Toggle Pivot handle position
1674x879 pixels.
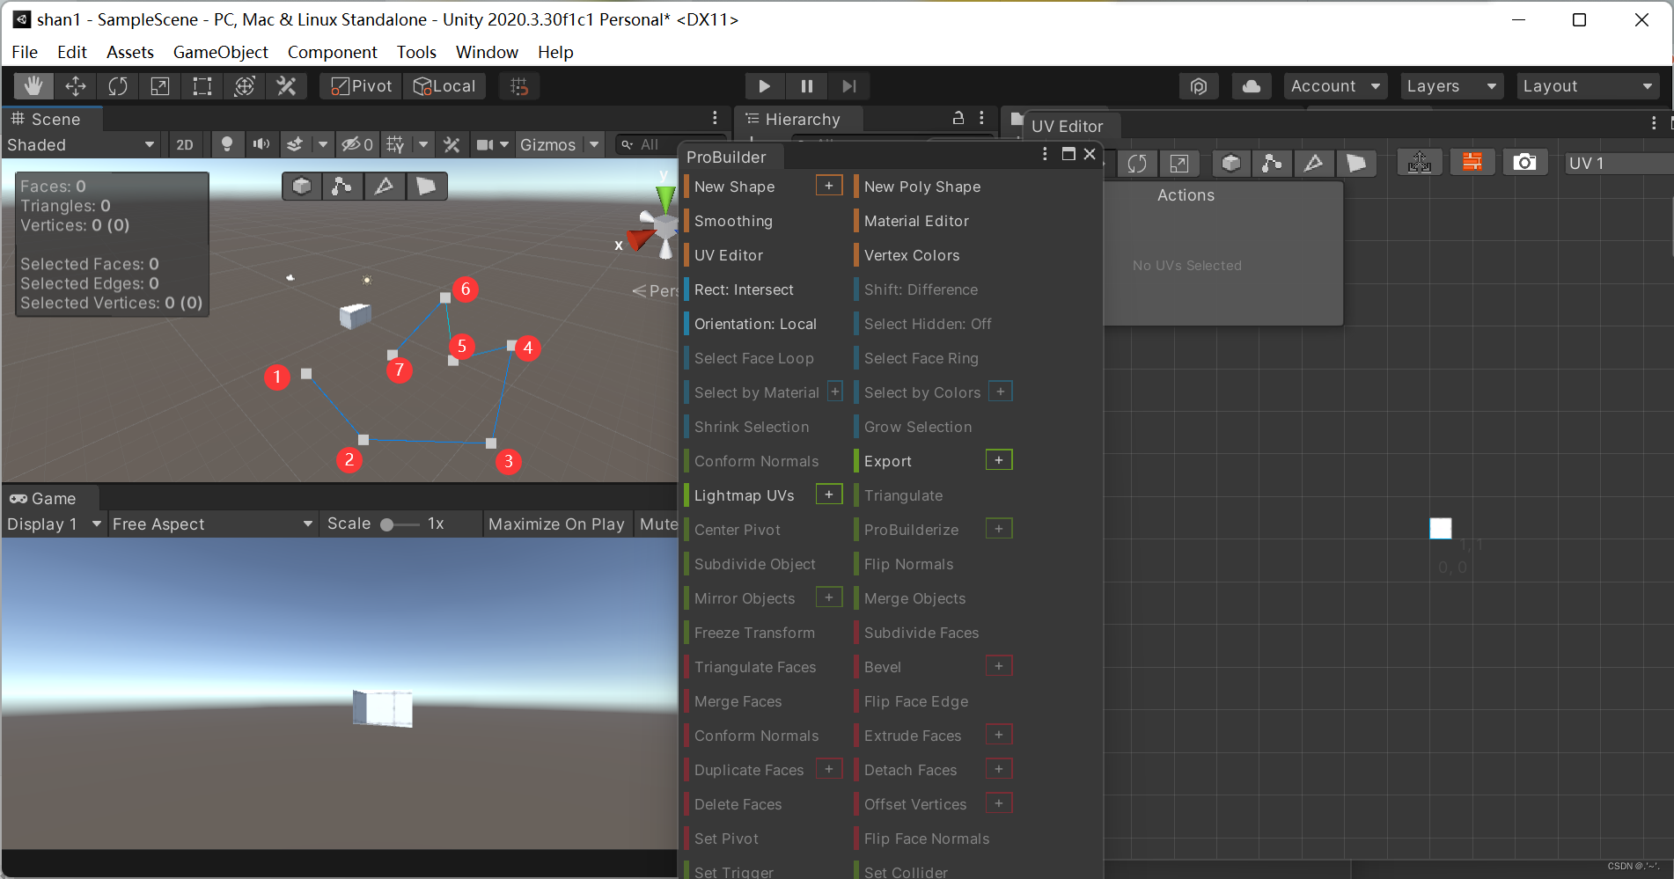coord(361,86)
